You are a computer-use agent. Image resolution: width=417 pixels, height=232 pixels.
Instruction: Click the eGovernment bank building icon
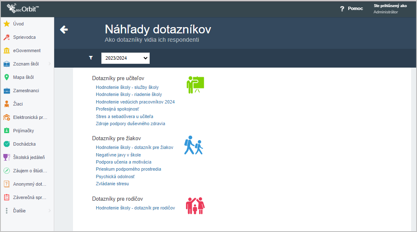click(x=7, y=50)
